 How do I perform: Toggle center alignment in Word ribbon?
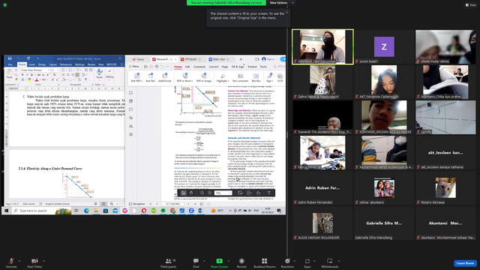[68, 75]
